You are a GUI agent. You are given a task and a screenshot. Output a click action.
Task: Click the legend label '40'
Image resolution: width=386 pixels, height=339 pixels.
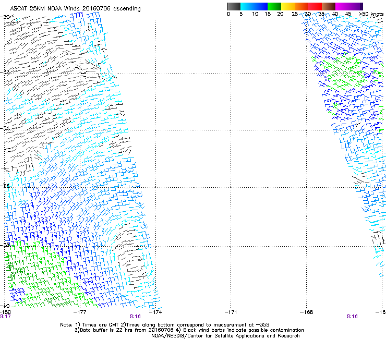(x=335, y=14)
